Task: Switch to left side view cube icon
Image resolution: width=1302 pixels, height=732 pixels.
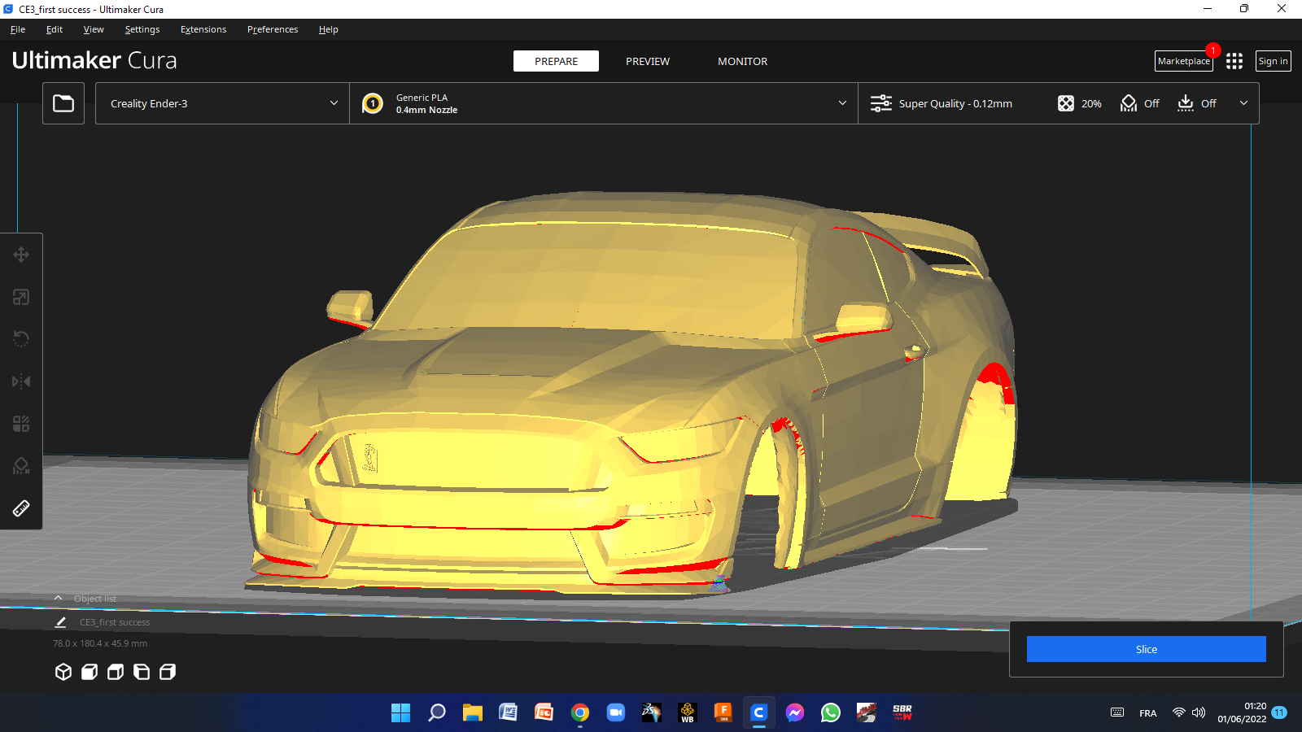Action: point(142,672)
